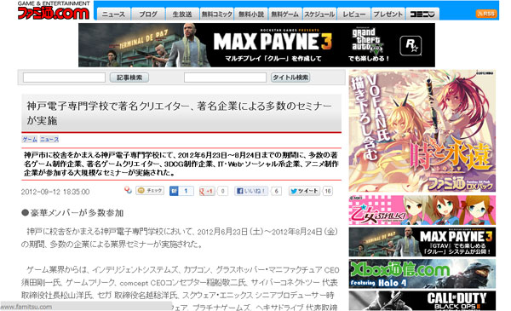Open the Famitsu.com logo home link
Viewport: 511px width, 311px height.
pyautogui.click(x=54, y=10)
